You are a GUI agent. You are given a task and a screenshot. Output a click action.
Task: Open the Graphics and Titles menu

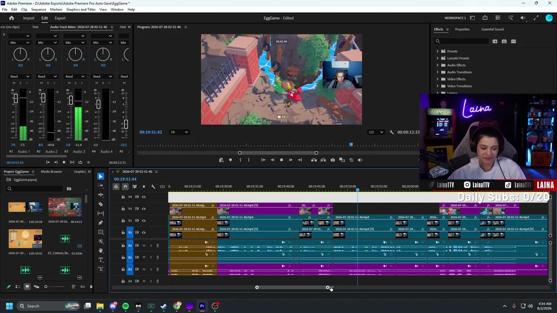[81, 10]
